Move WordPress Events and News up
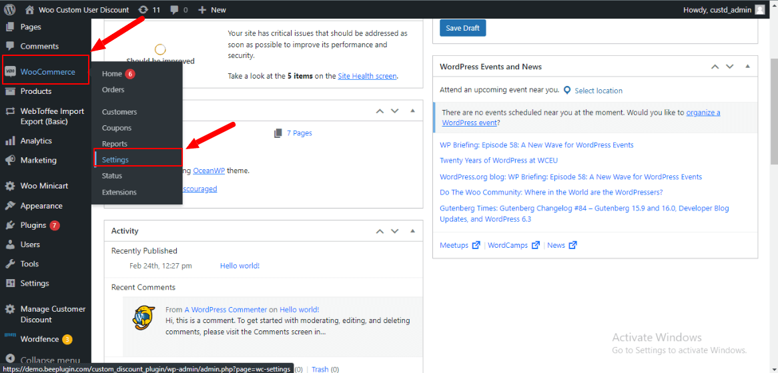Viewport: 778px width, 373px height. pyautogui.click(x=715, y=67)
